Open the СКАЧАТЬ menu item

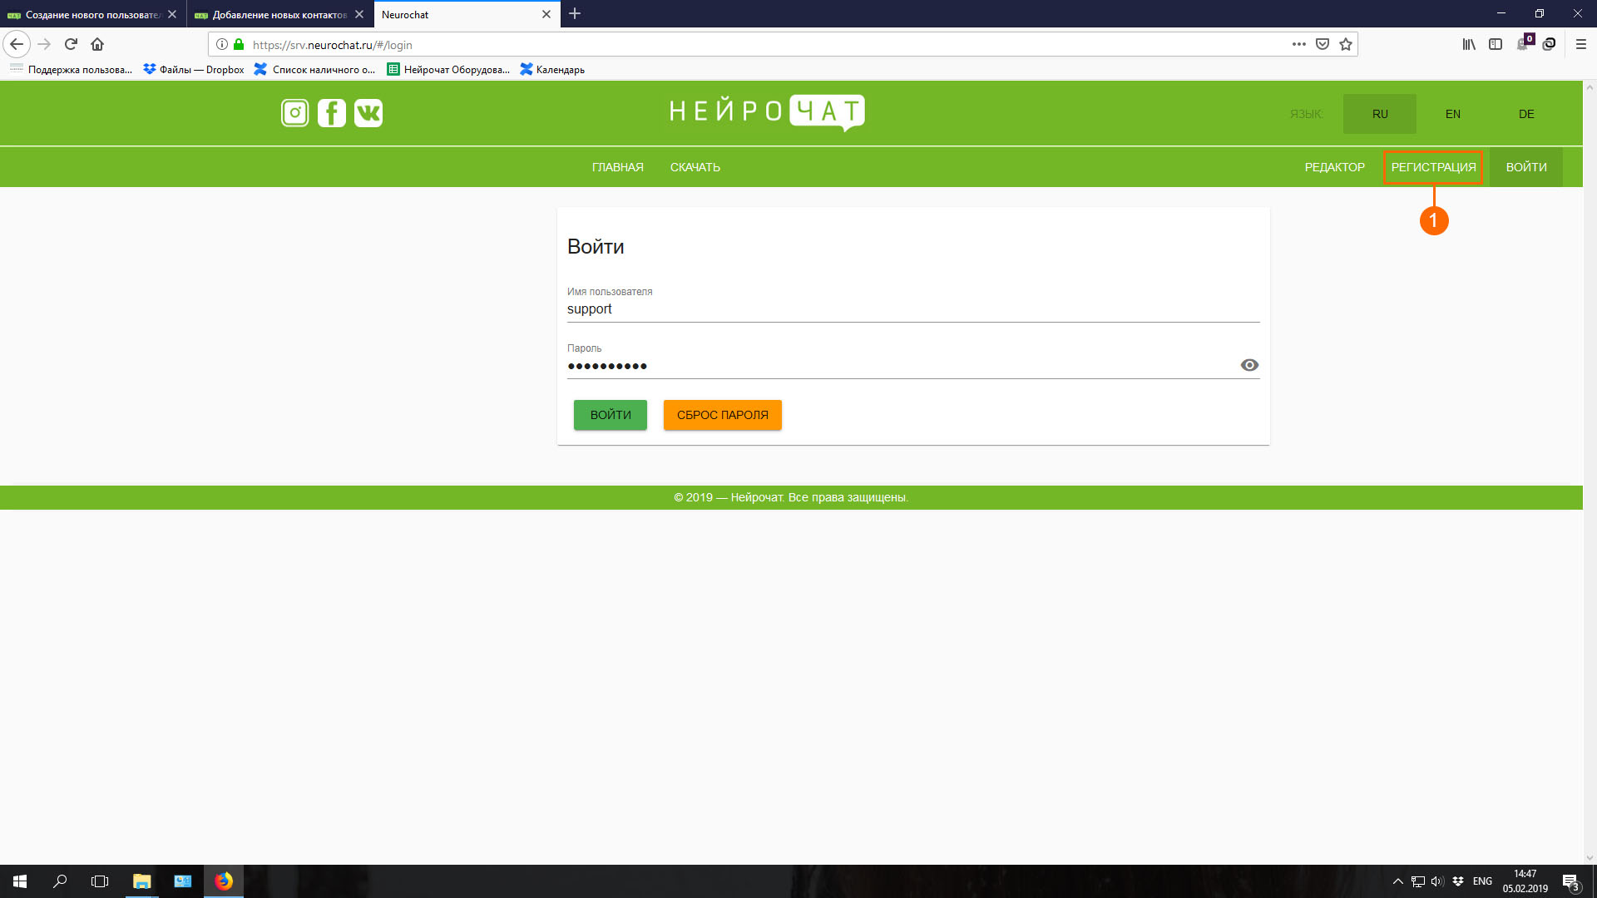pos(695,167)
